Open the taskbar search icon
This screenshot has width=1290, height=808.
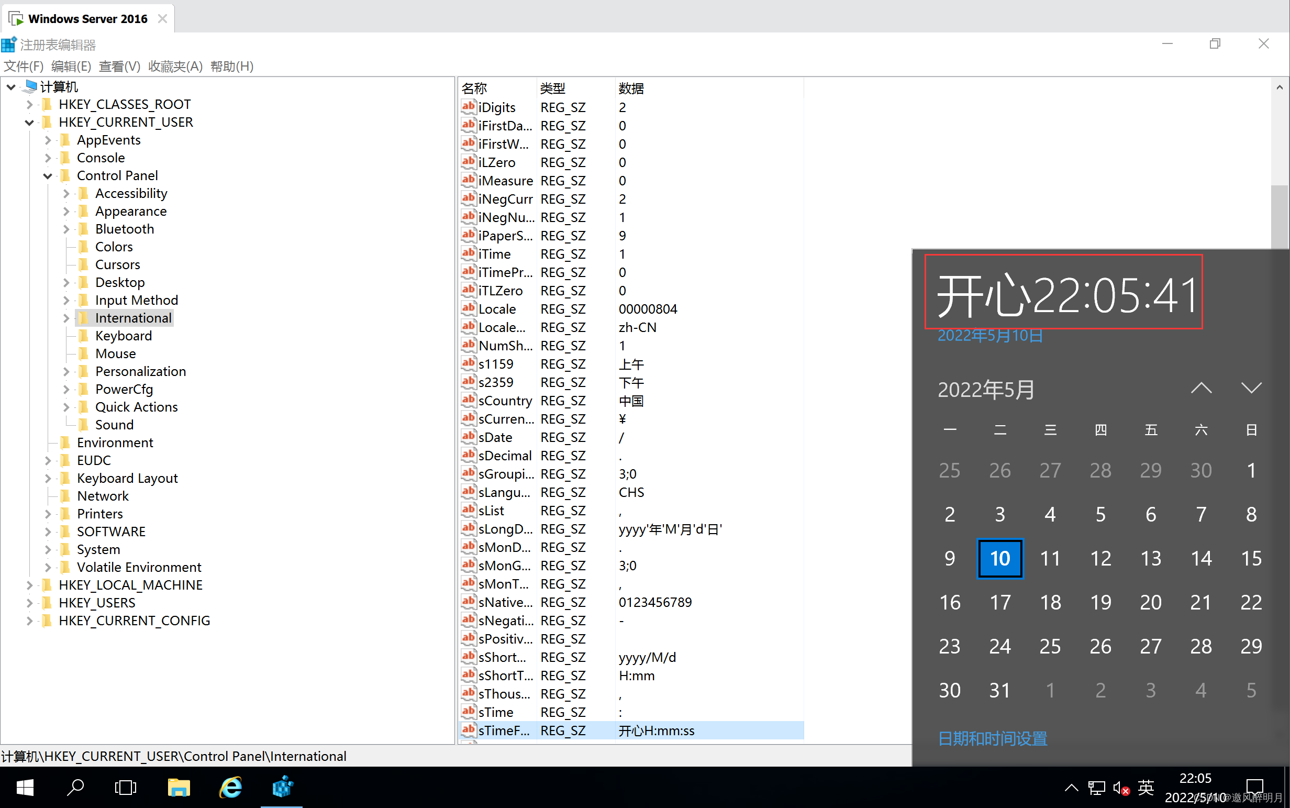75,787
